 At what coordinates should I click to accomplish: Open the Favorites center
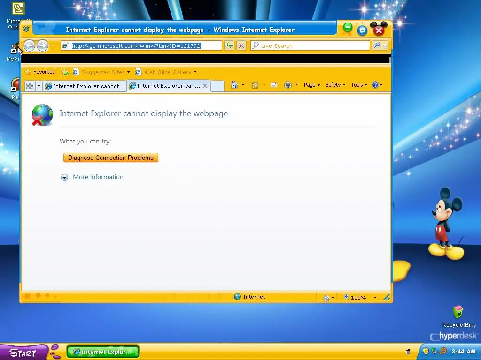(x=40, y=72)
